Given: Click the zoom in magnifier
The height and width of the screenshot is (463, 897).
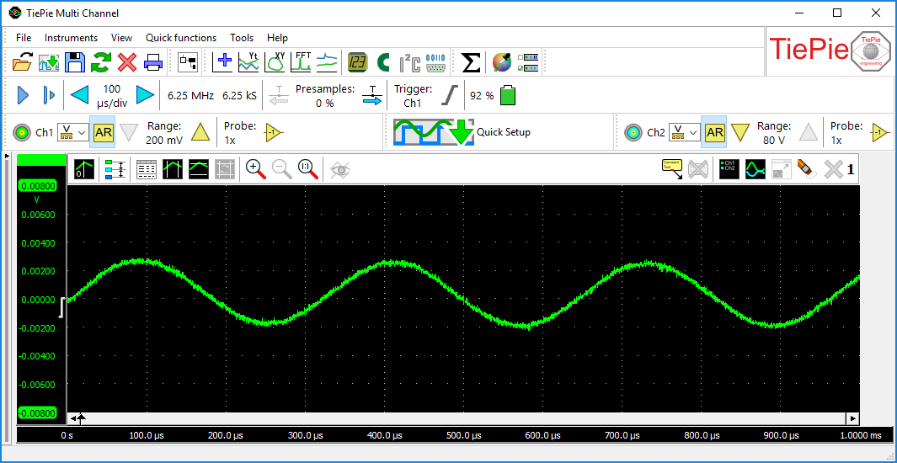Looking at the screenshot, I should pyautogui.click(x=255, y=169).
